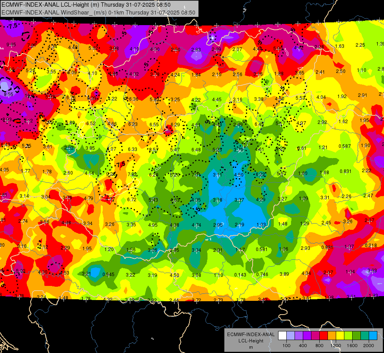
Task: Click the legend scale value 800
Action: [x=319, y=346]
